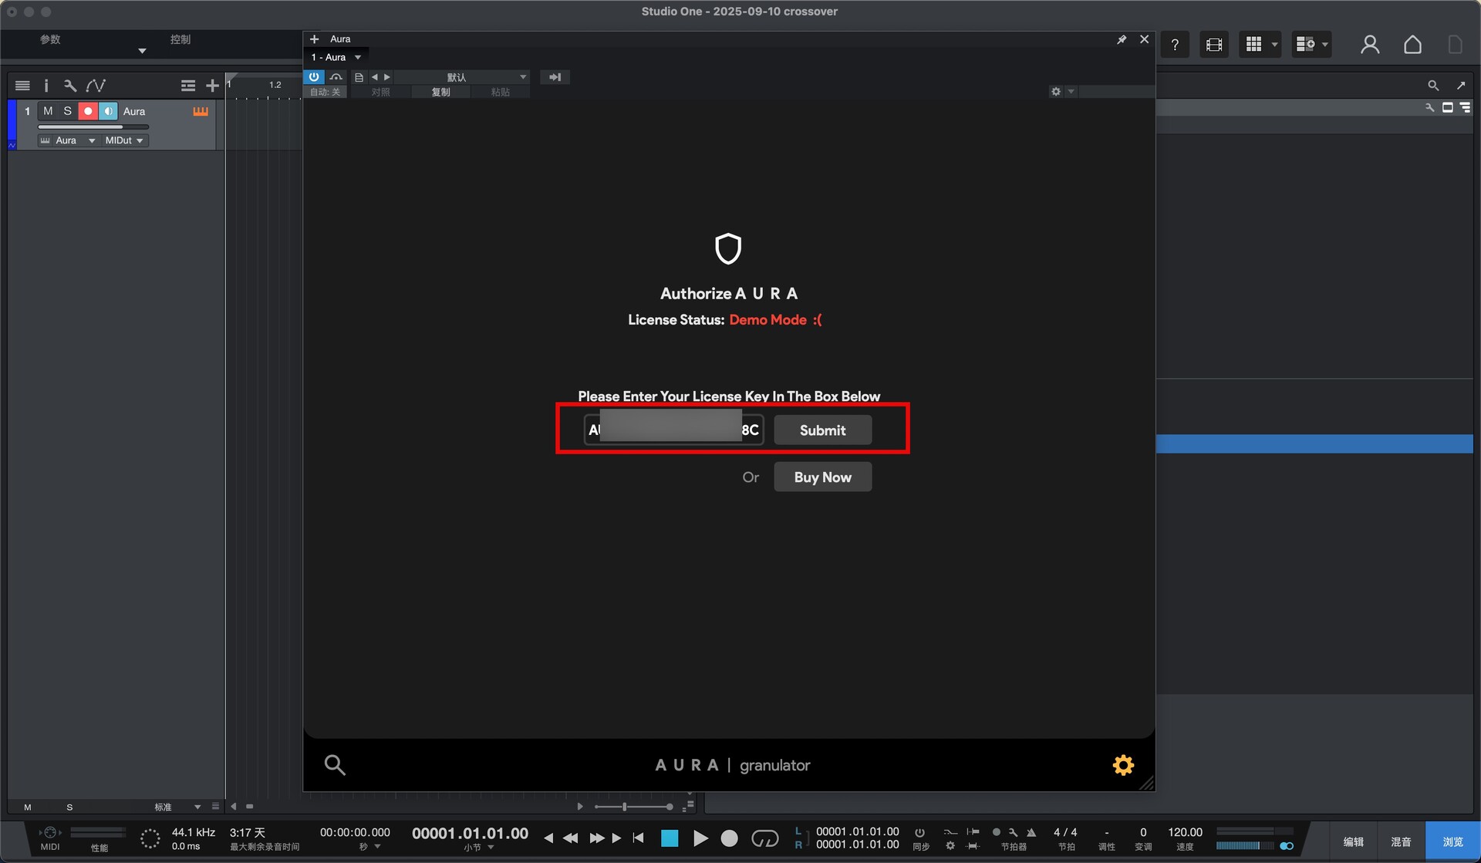Mute the Aura track
The image size is (1481, 863).
48,111
